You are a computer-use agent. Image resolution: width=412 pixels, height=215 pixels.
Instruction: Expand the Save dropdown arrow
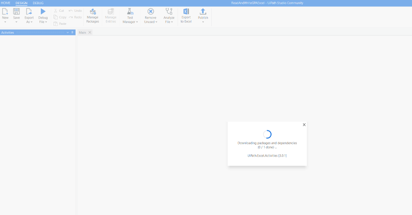click(16, 22)
